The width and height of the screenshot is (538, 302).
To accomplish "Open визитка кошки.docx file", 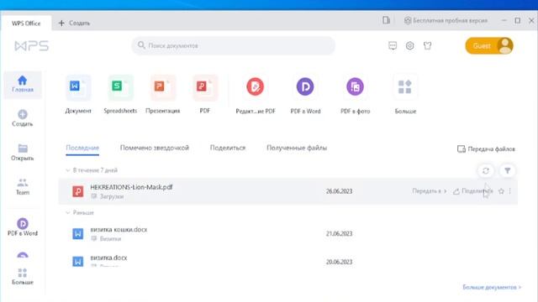I will click(x=119, y=229).
